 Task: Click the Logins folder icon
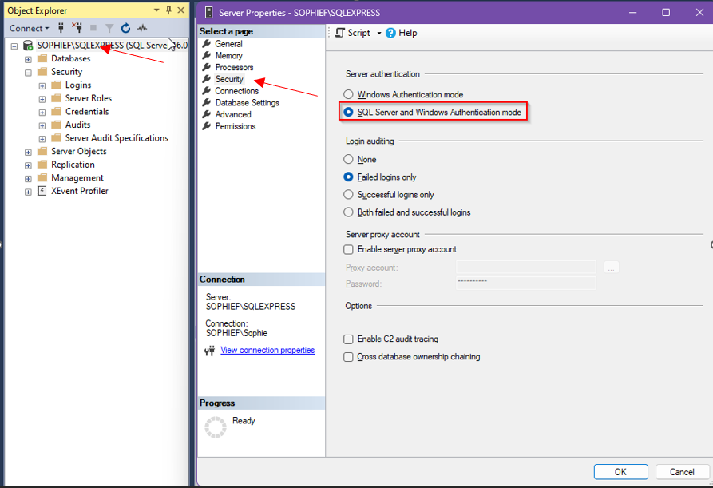57,85
